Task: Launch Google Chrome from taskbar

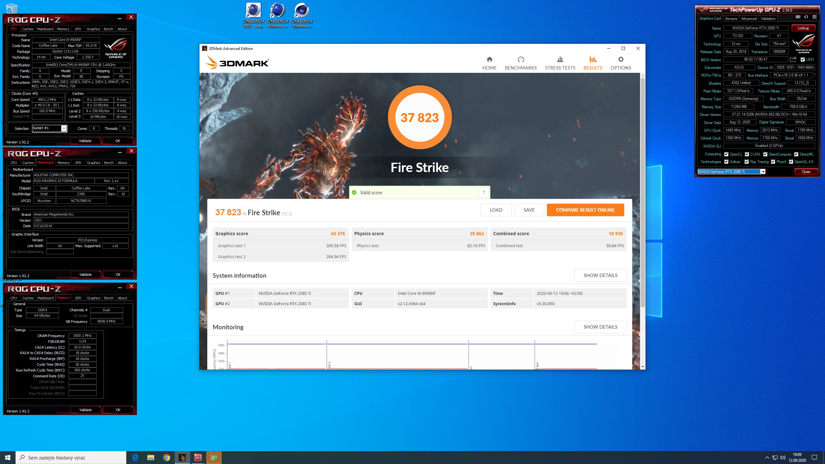Action: coord(166,458)
